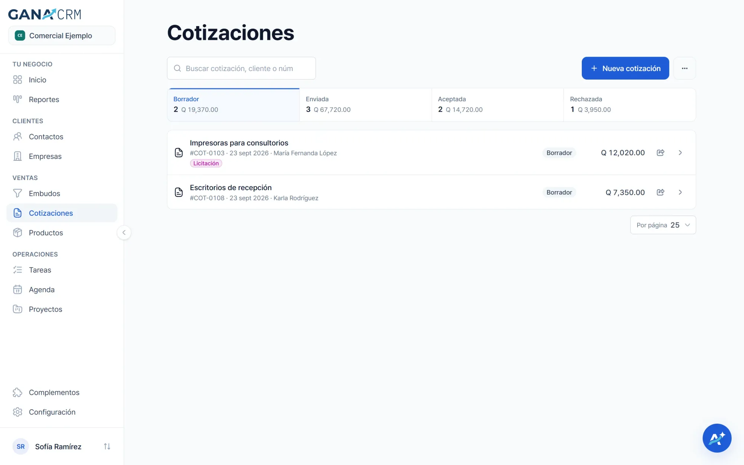The width and height of the screenshot is (744, 465).
Task: Click the Licitación tag
Action: pos(206,163)
